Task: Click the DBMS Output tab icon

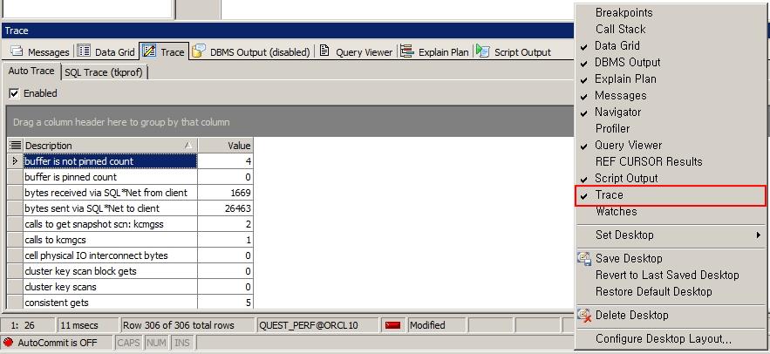Action: 199,52
